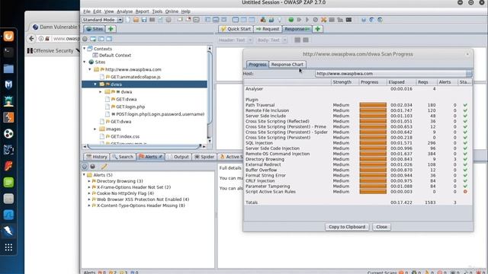The height and width of the screenshot is (274, 488).
Task: Click the green plus next to Sites tab
Action: pos(111,29)
